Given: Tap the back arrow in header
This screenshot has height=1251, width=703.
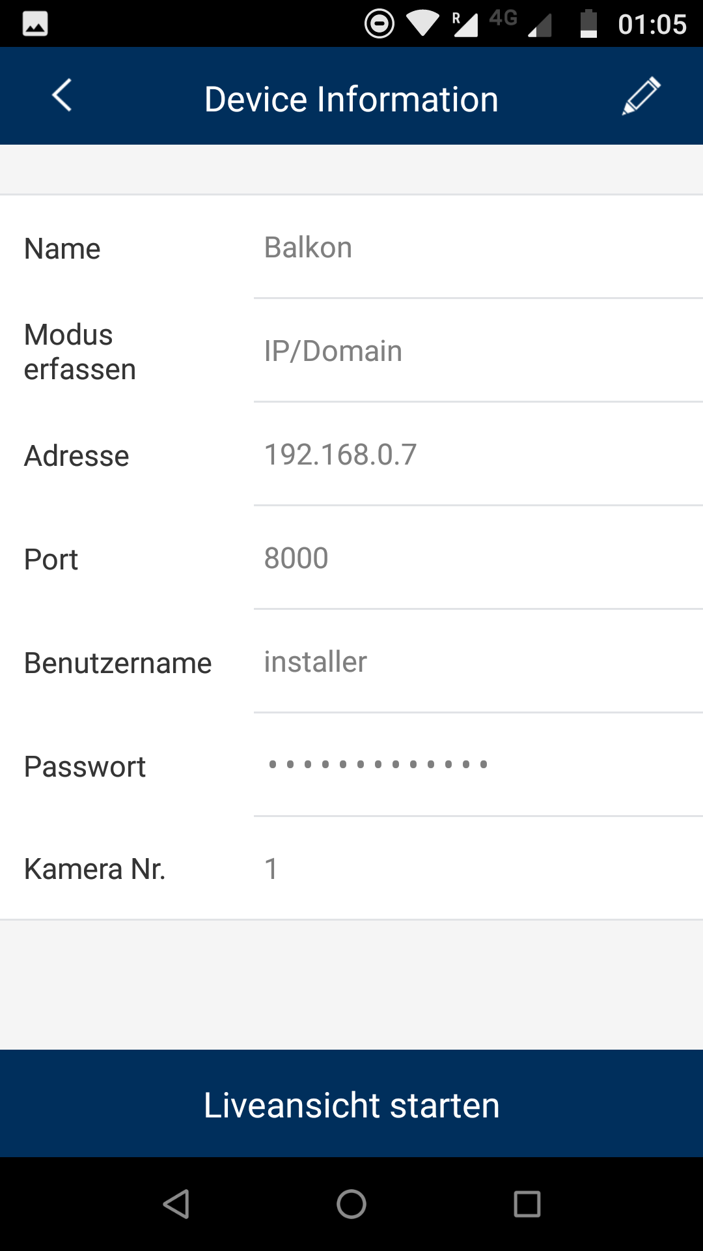Looking at the screenshot, I should click(x=62, y=96).
